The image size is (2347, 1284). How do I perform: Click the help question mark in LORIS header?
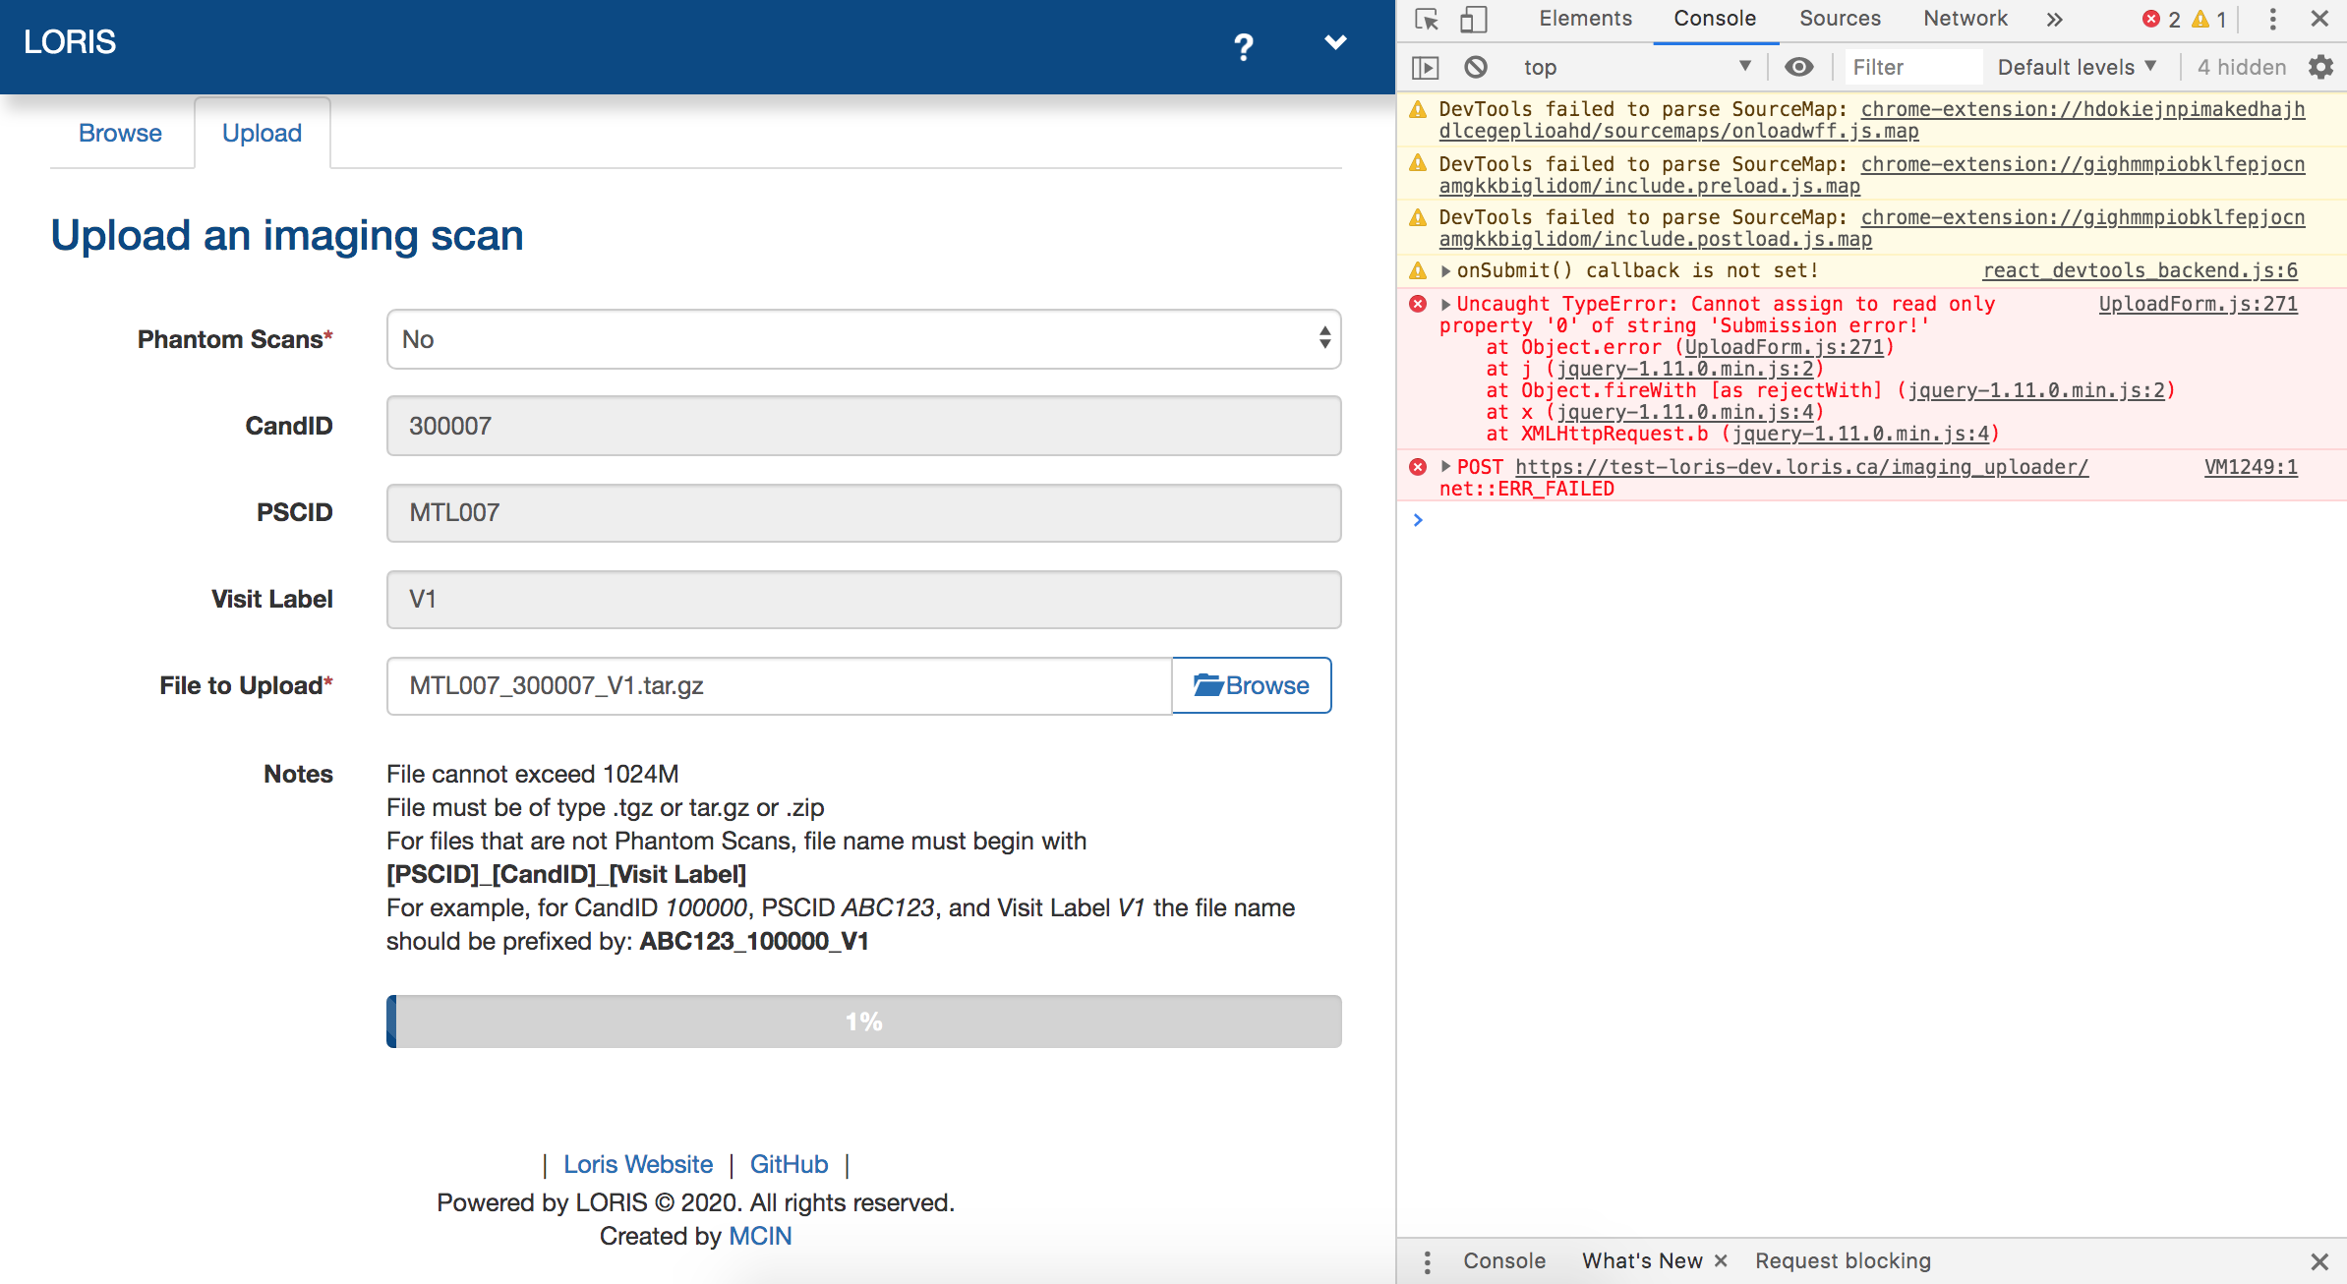1243,45
